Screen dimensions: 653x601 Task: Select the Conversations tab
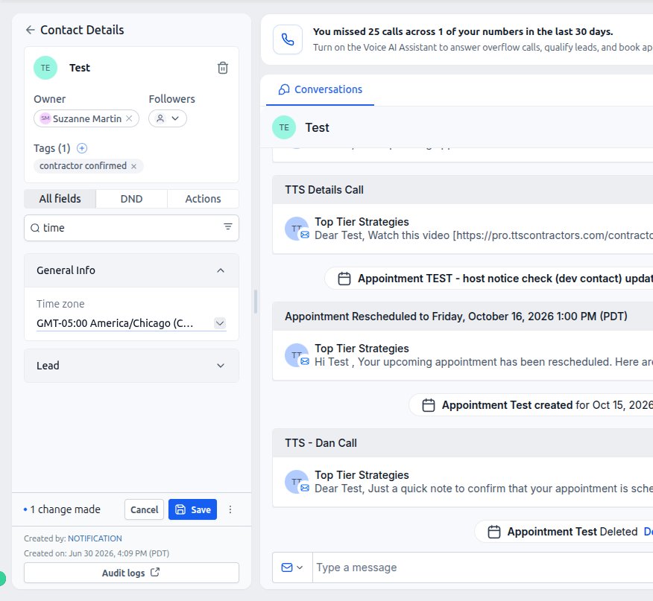(x=321, y=89)
